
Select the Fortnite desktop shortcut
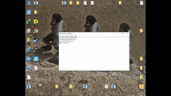[36, 59]
